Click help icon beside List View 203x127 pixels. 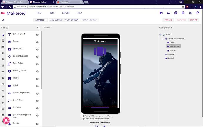[37, 108]
